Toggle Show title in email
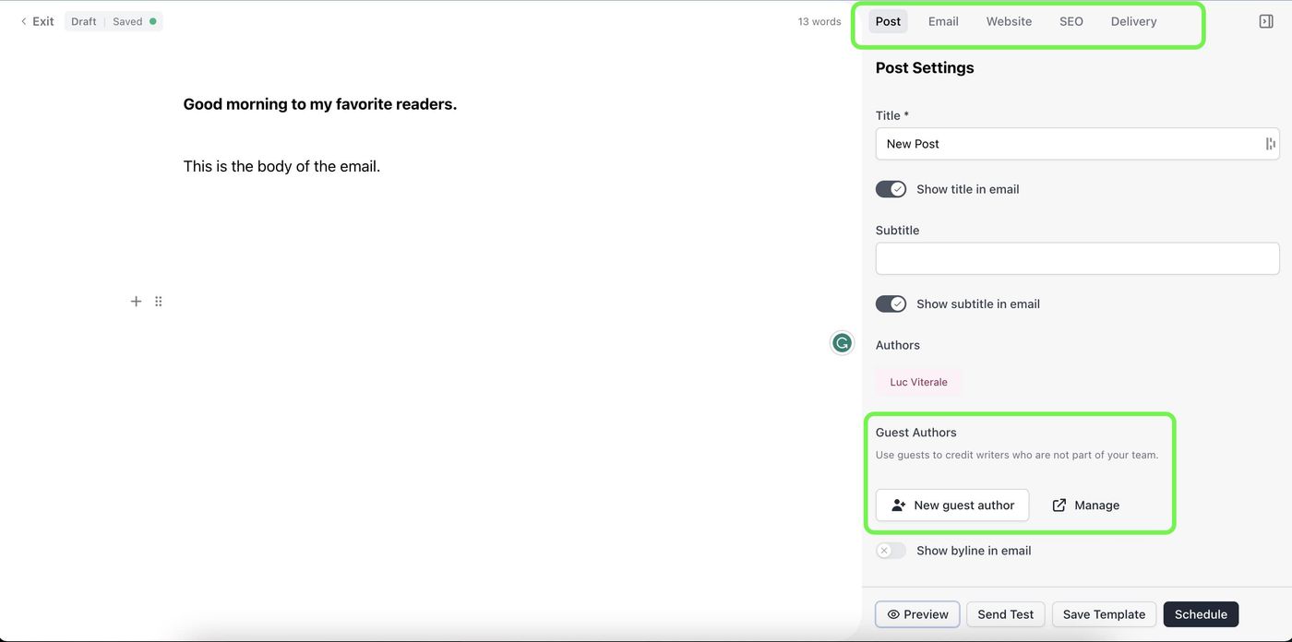 (891, 189)
